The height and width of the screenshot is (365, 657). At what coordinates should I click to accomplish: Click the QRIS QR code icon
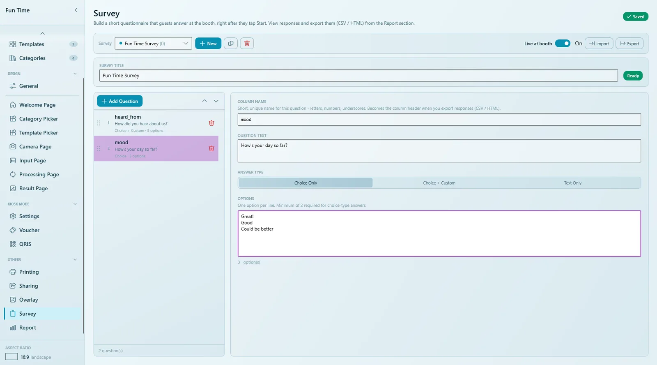(13, 244)
